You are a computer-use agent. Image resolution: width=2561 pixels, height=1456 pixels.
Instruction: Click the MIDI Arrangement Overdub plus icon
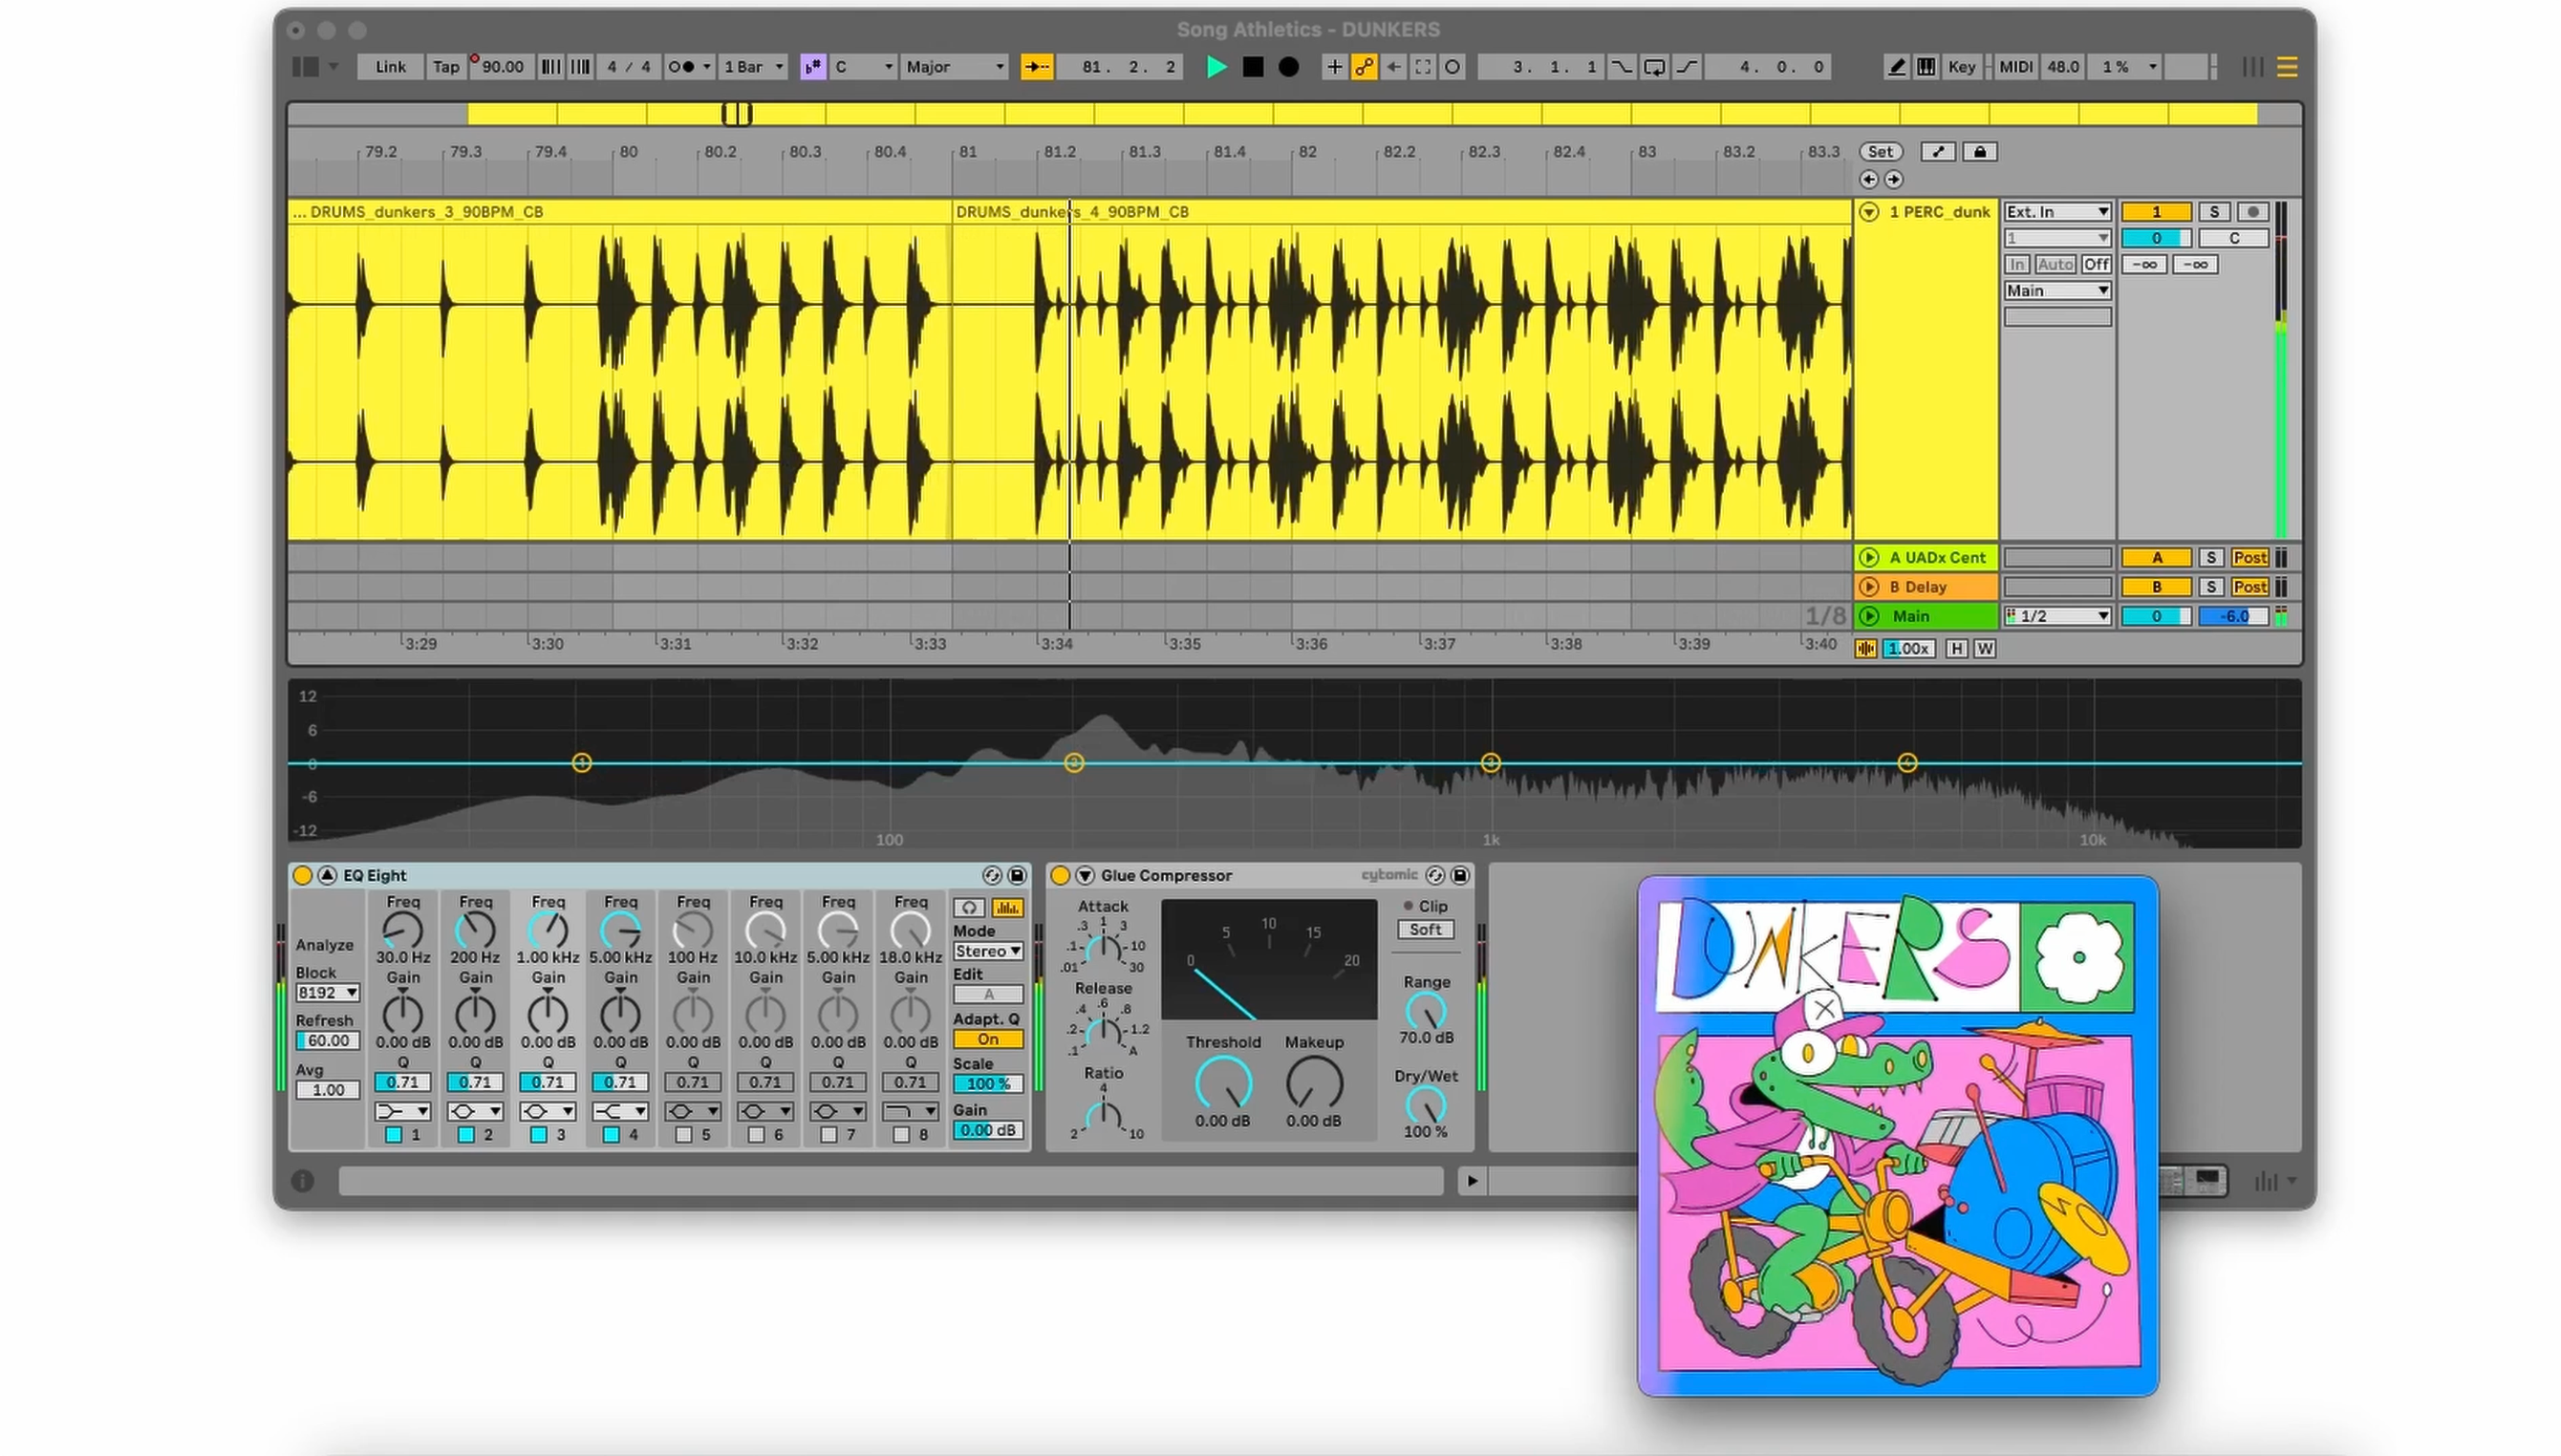click(x=1334, y=67)
